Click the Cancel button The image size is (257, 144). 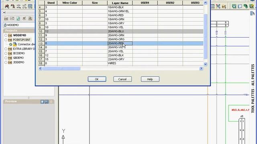click(122, 79)
